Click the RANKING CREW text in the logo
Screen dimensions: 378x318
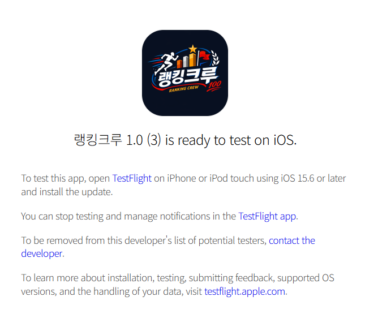click(184, 89)
